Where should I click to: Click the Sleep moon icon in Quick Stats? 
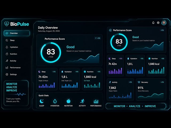42,101
